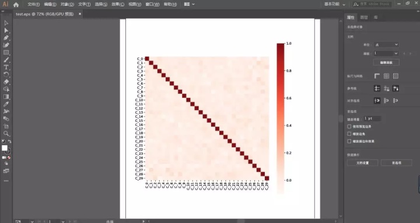Change the screen mode
The width and height of the screenshot is (420, 223).
(x=6, y=171)
